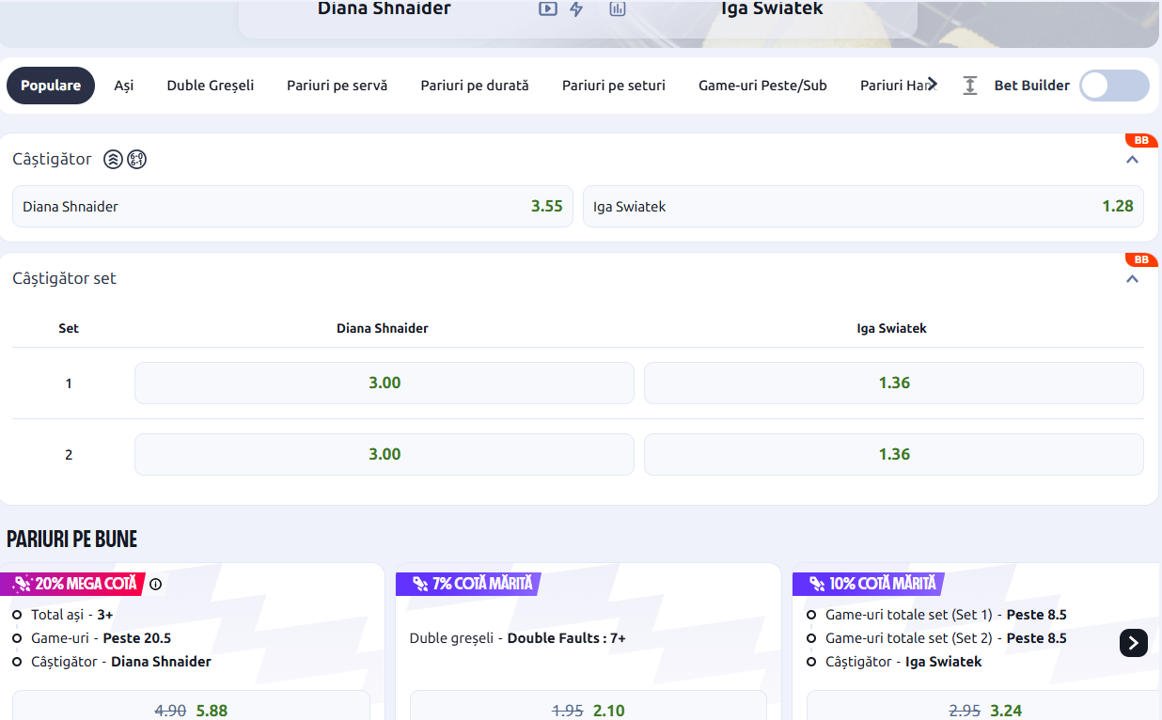1162x720 pixels.
Task: Click the collapse-all markets icon beside Bet Builder
Action: pos(970,86)
